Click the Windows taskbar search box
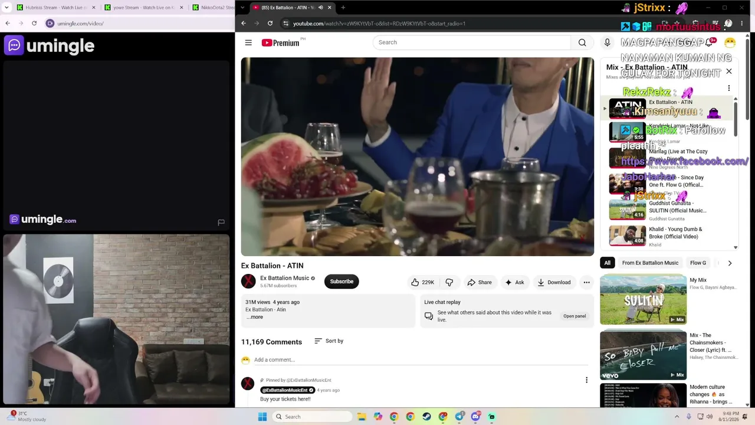Image resolution: width=755 pixels, height=425 pixels. (312, 417)
